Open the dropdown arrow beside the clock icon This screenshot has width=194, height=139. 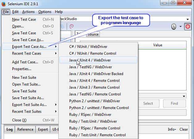coord(181,27)
